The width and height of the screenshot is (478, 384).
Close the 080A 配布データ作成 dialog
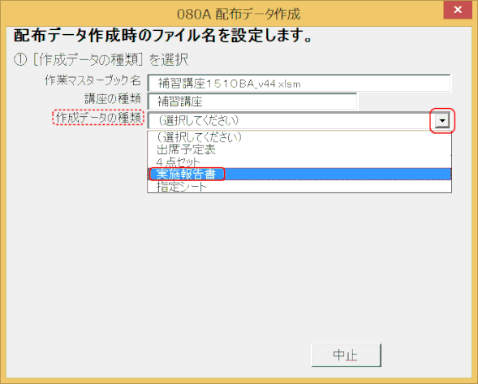[458, 10]
